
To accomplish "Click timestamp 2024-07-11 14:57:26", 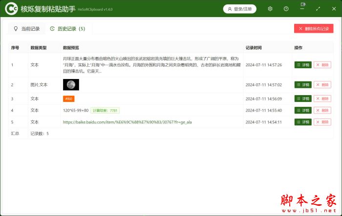I will [x=264, y=65].
